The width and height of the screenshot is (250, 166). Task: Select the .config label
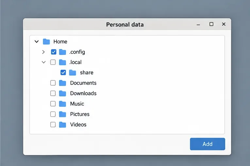point(77,52)
